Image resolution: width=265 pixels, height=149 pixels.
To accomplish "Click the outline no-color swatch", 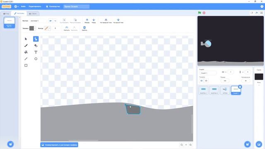I will click(x=46, y=29).
